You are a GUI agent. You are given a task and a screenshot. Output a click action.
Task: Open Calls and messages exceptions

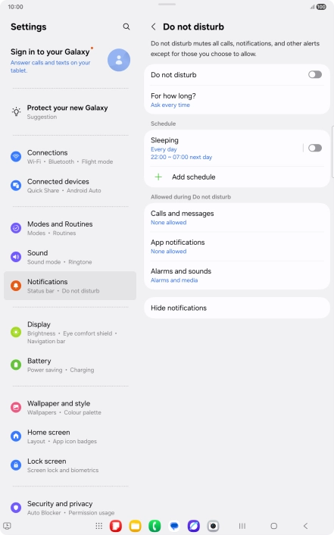pos(237,217)
